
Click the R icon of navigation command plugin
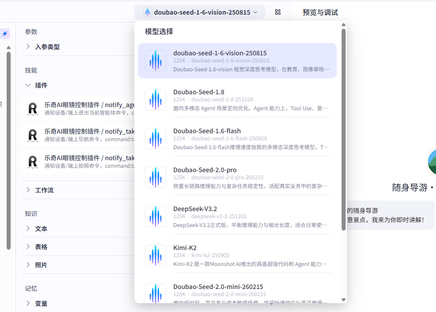pos(32,135)
